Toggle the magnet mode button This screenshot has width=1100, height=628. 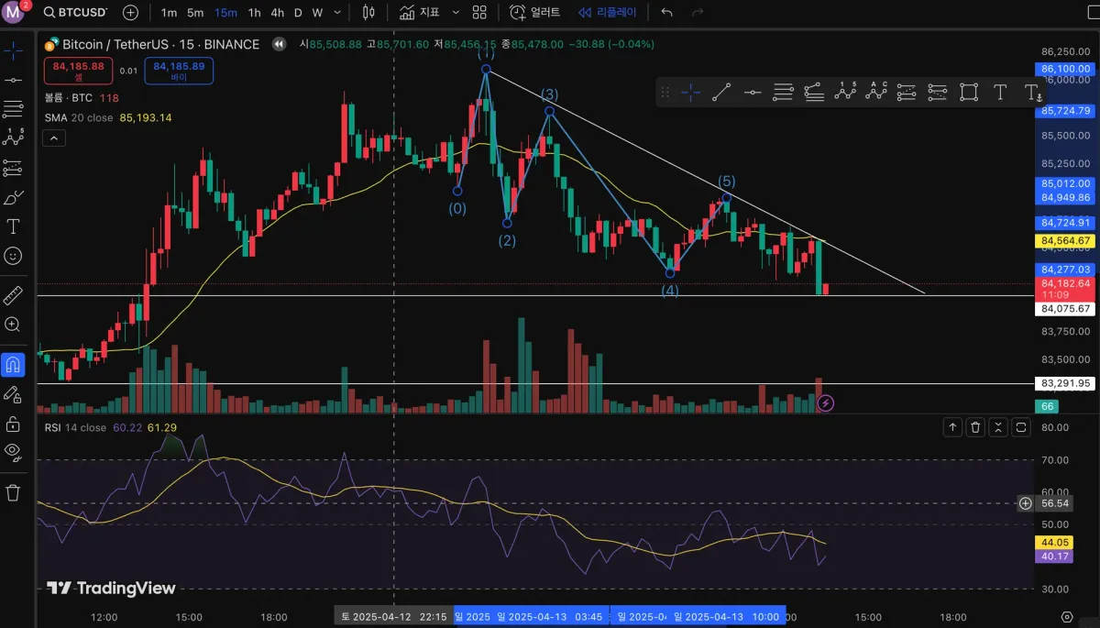coord(13,364)
